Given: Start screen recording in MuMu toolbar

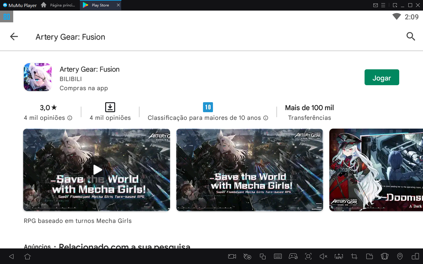Looking at the screenshot, I should click(232, 256).
